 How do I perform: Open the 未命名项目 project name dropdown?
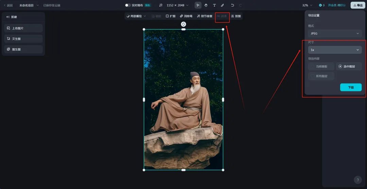(x=29, y=5)
